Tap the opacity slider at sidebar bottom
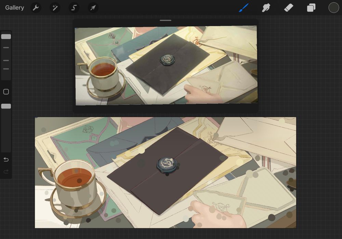Screen dimensions: 342x239 [x=6, y=106]
